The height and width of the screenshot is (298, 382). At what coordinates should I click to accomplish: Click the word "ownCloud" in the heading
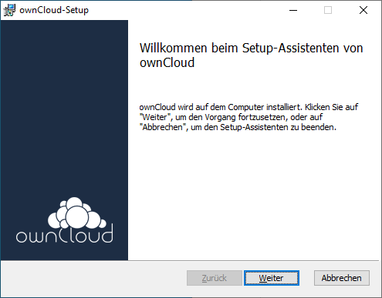167,62
